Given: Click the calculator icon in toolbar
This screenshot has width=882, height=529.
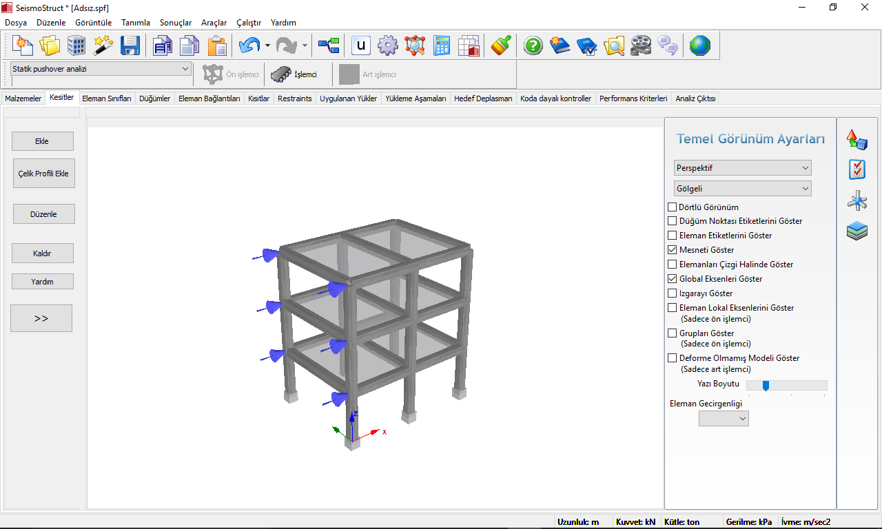Looking at the screenshot, I should [442, 46].
